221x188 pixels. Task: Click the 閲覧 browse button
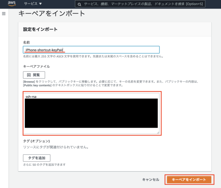pyautogui.click(x=34, y=75)
